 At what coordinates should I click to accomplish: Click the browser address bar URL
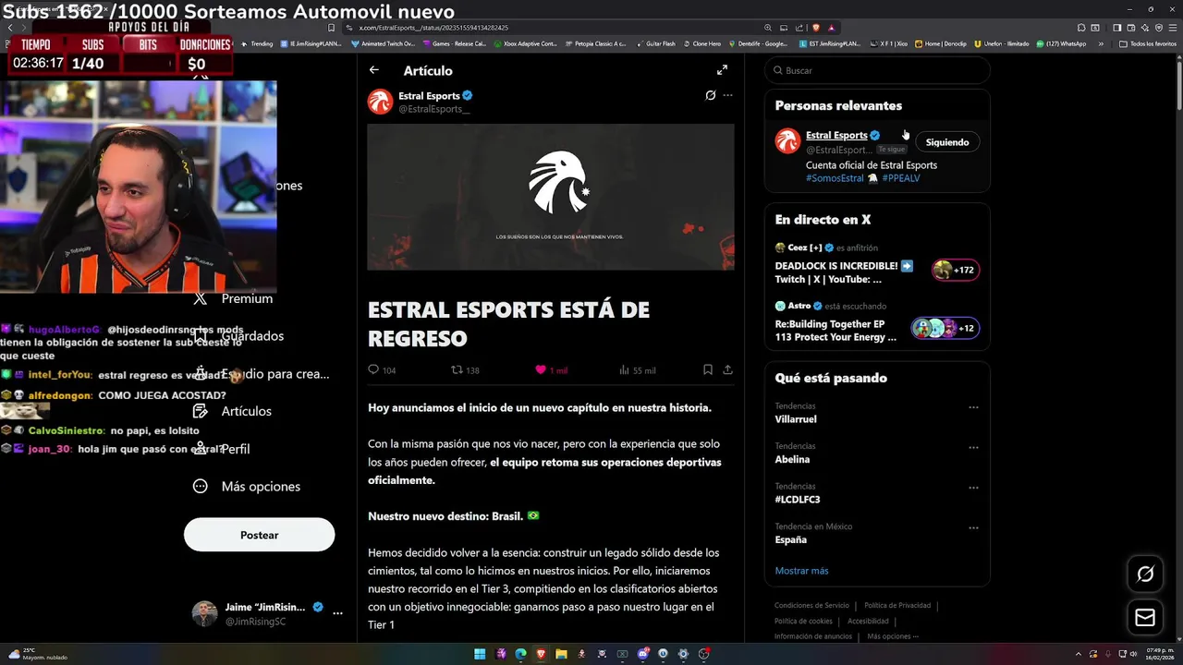click(433, 28)
